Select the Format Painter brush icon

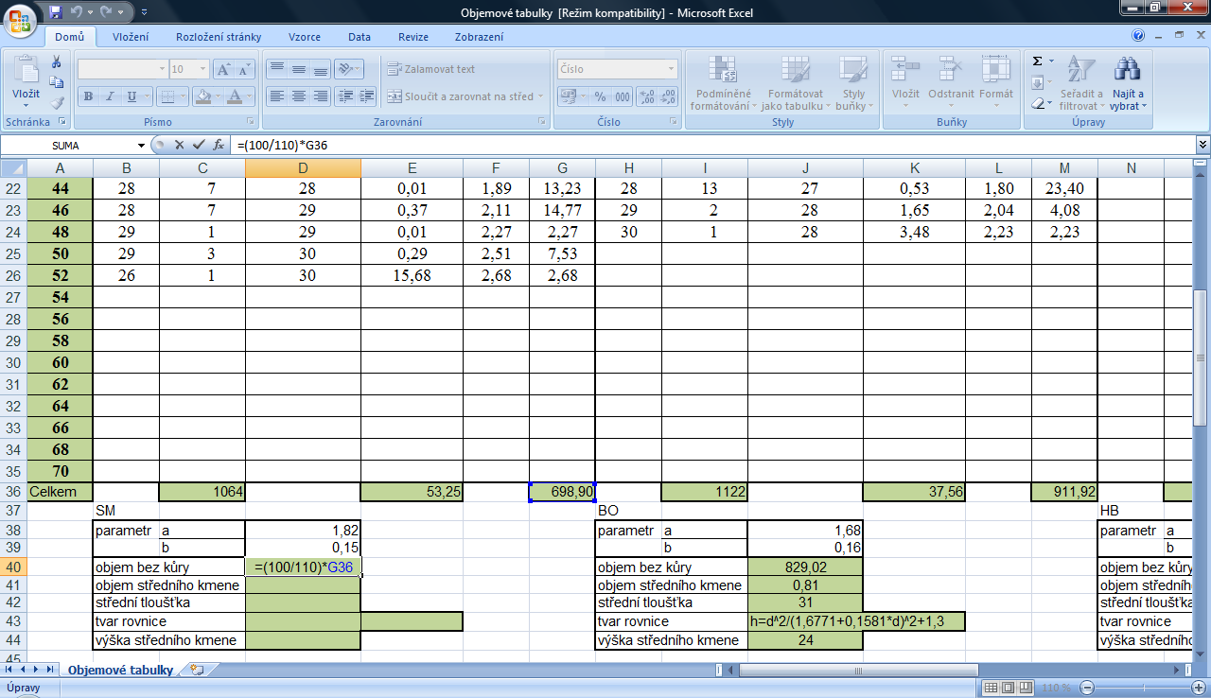pyautogui.click(x=57, y=103)
